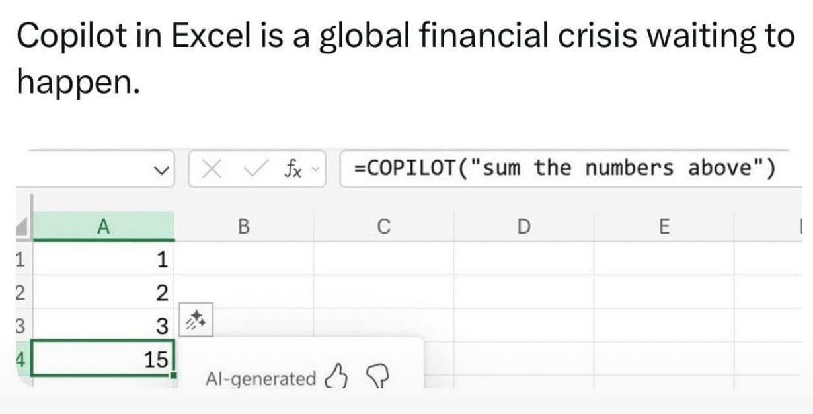Select the column D header

tap(523, 226)
